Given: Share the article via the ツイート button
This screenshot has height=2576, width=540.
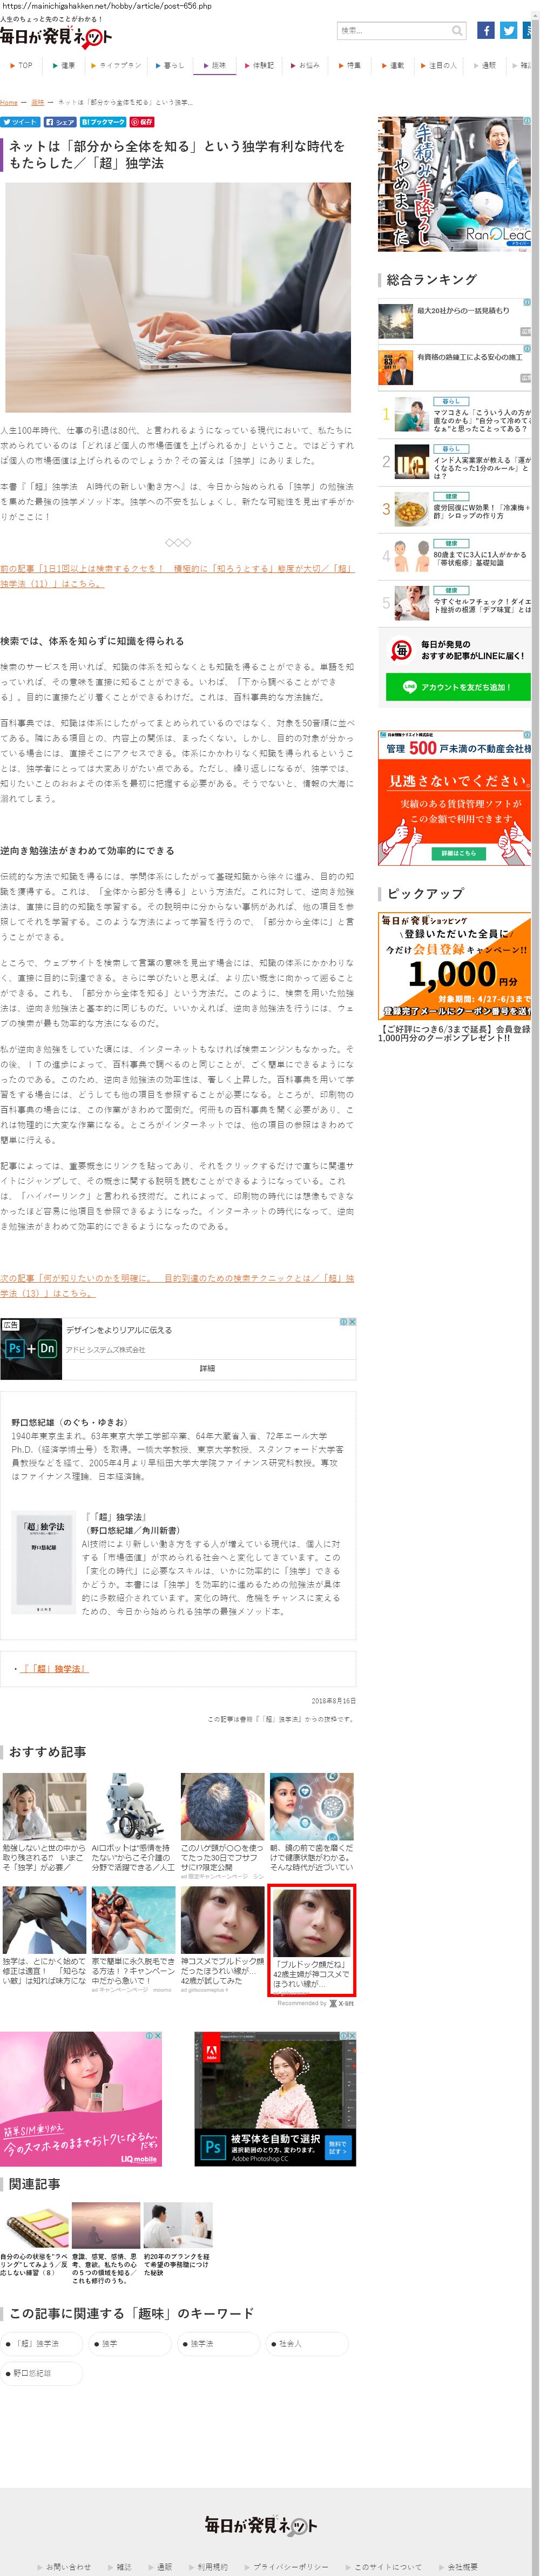Looking at the screenshot, I should (x=20, y=122).
